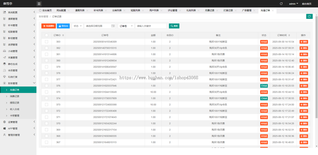Click the 采集管理 paper-plane icon

[x=5, y=57]
